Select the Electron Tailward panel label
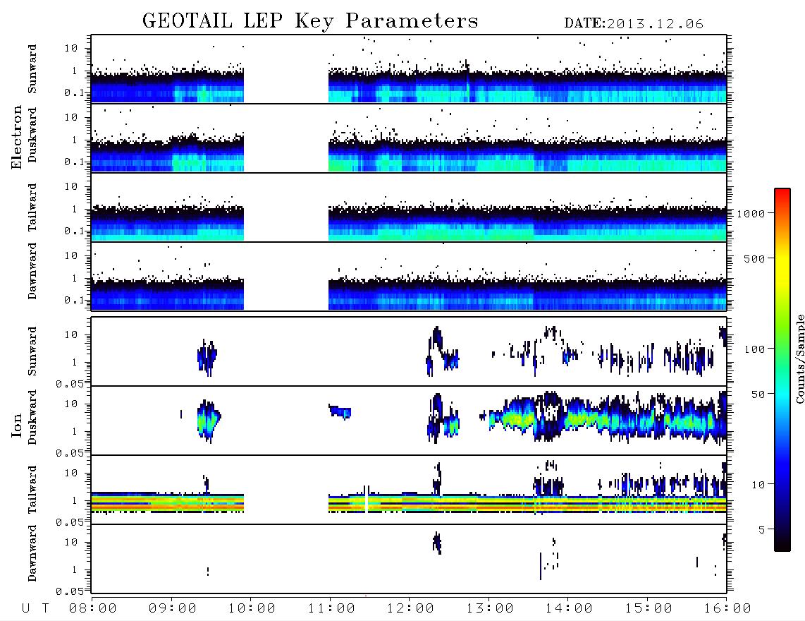805x621 pixels. 32,207
